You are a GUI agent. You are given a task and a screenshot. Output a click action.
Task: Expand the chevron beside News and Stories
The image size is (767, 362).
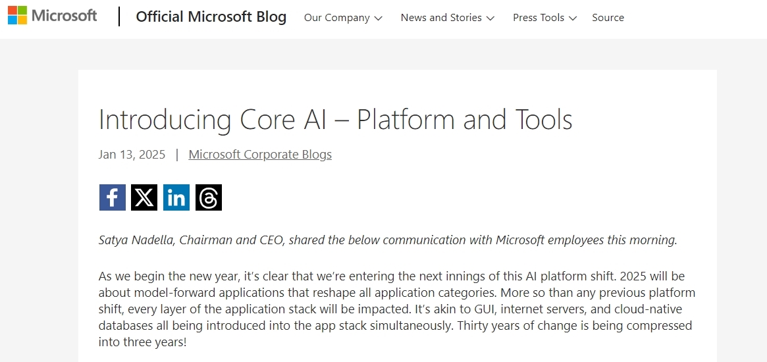click(490, 18)
